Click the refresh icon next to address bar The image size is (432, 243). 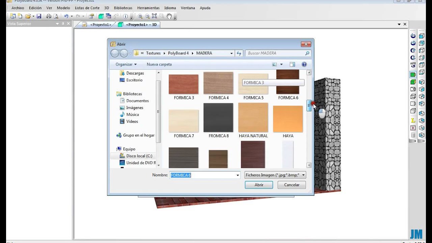click(239, 53)
